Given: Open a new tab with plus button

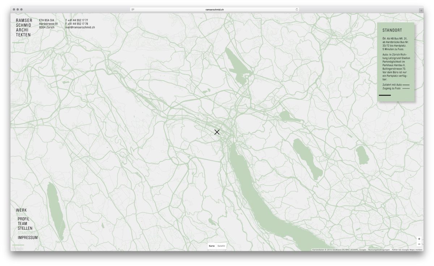Looking at the screenshot, I should 421,10.
